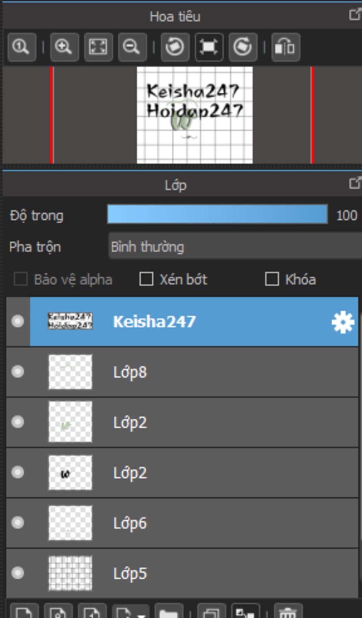This screenshot has width=362, height=618.
Task: Reset navigator zoom to 100%
Action: 22,47
